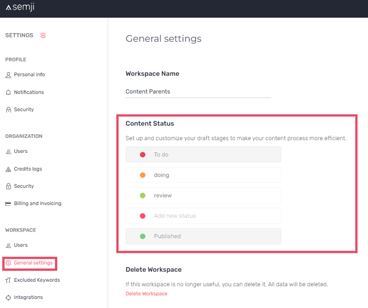368x308 pixels.
Task: Click the Billing and Invoicing card icon
Action: pos(8,204)
